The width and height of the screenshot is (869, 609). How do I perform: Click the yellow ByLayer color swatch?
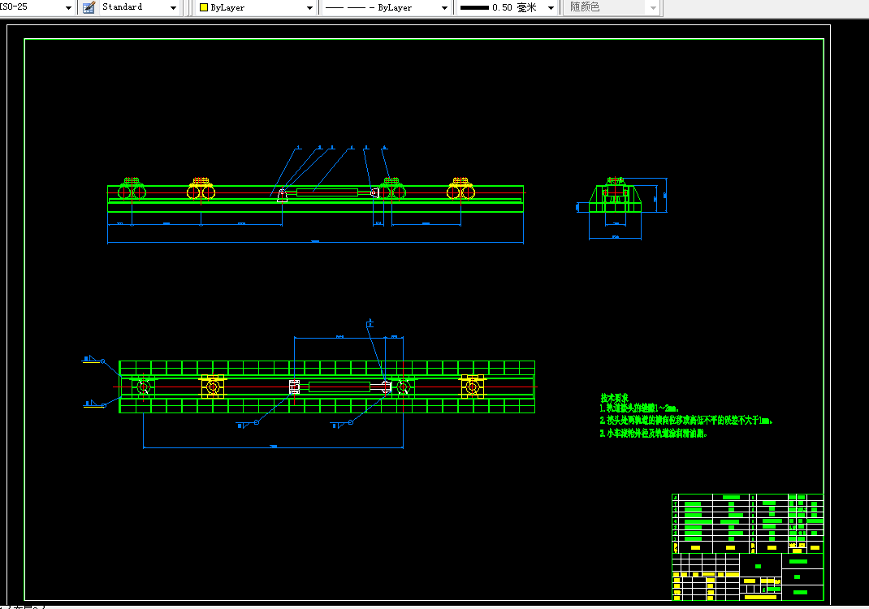[x=203, y=8]
